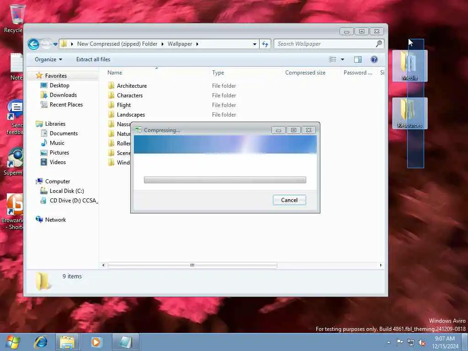This screenshot has height=351, width=468.
Task: Open the Videos library
Action: point(58,162)
